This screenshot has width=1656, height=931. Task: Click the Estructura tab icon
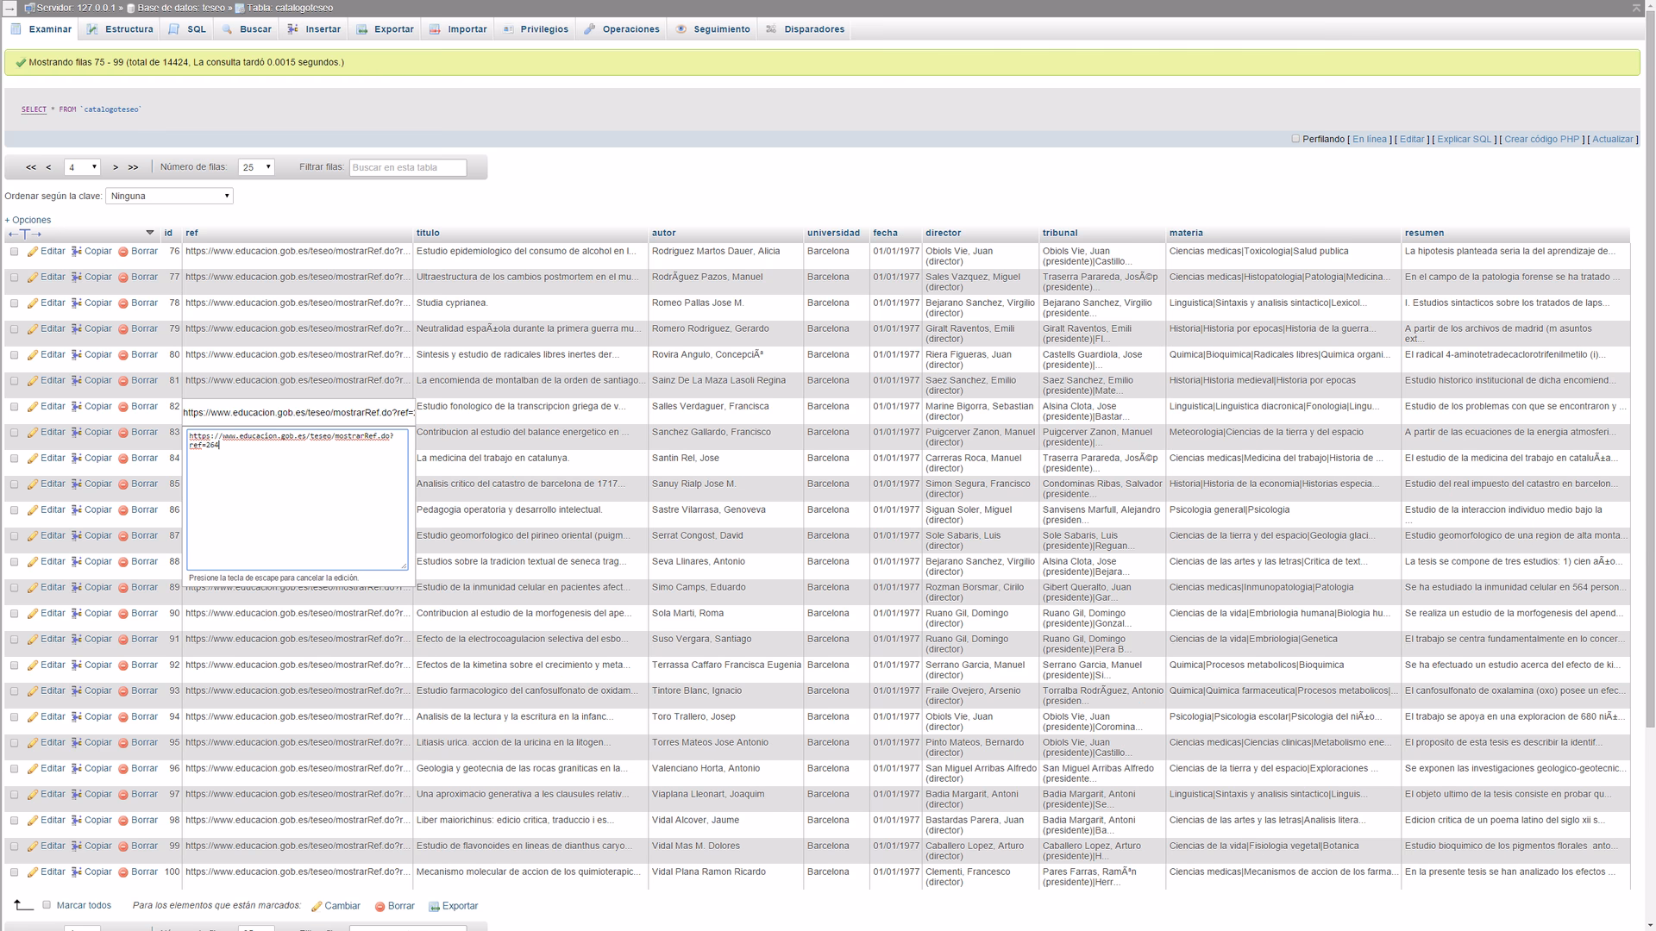[92, 28]
